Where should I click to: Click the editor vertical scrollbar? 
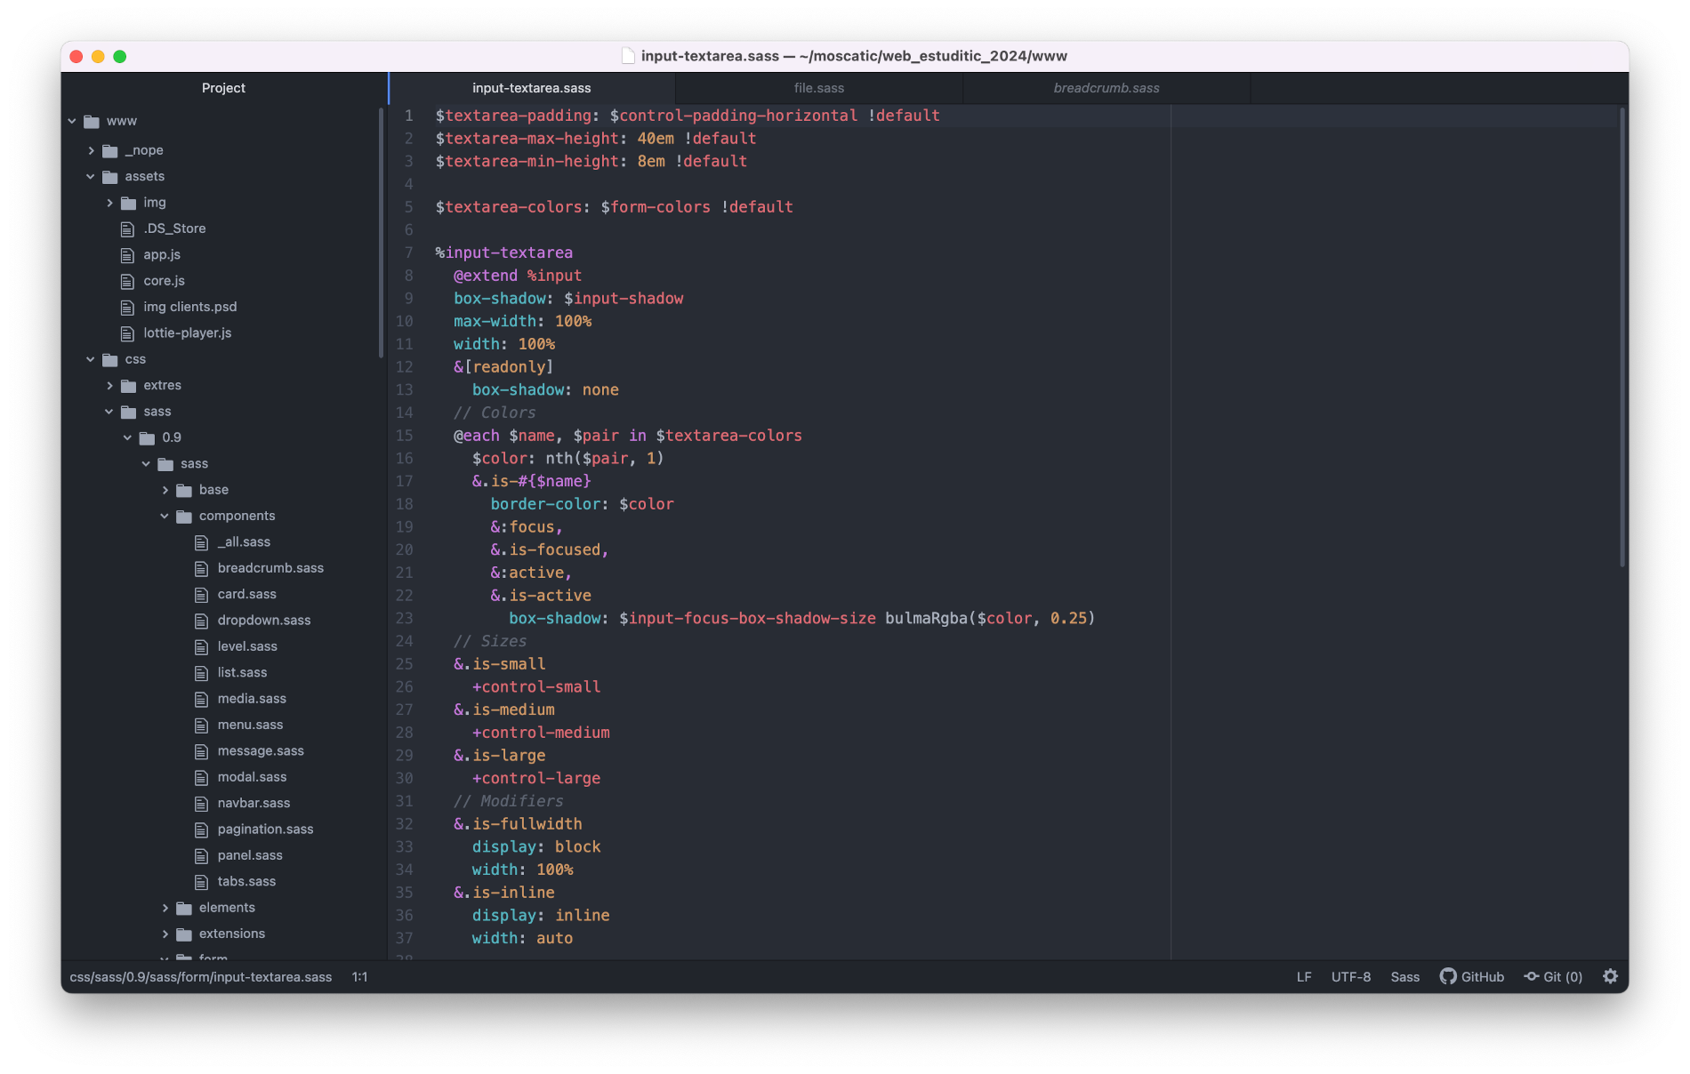coord(1622,338)
